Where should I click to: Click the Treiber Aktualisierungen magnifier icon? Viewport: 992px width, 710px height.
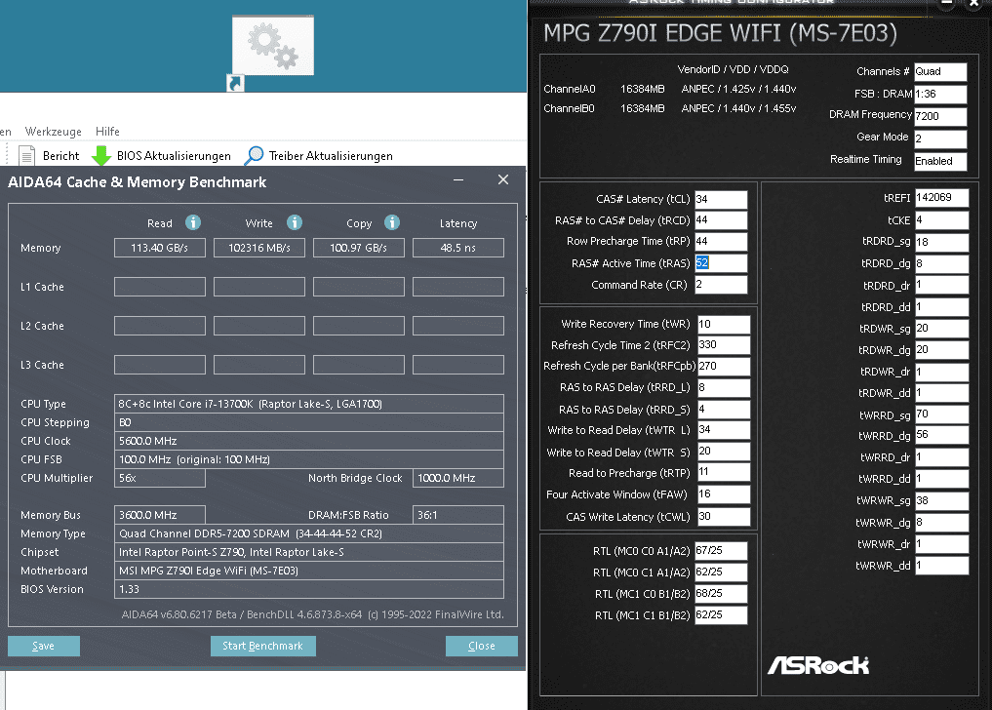pyautogui.click(x=254, y=156)
